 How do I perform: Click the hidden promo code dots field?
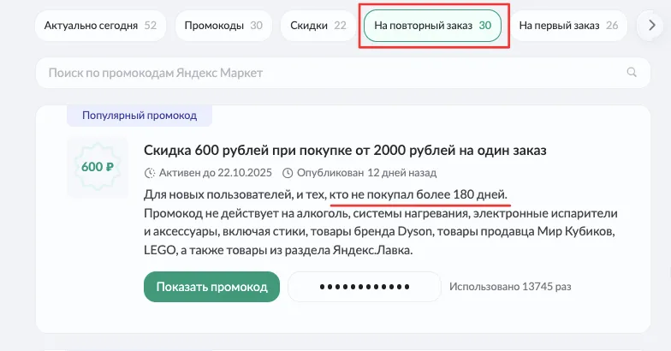click(364, 287)
